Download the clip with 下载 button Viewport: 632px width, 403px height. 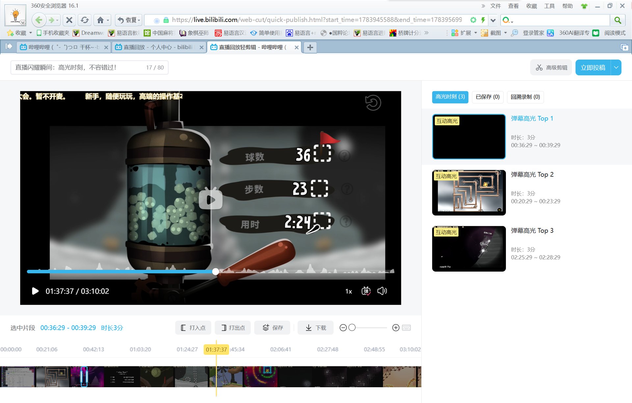(x=316, y=327)
